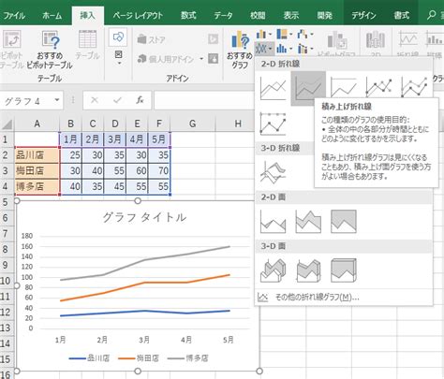Open その他の折れ線グラフ(M)... option
The height and width of the screenshot is (379, 444).
pos(317,298)
